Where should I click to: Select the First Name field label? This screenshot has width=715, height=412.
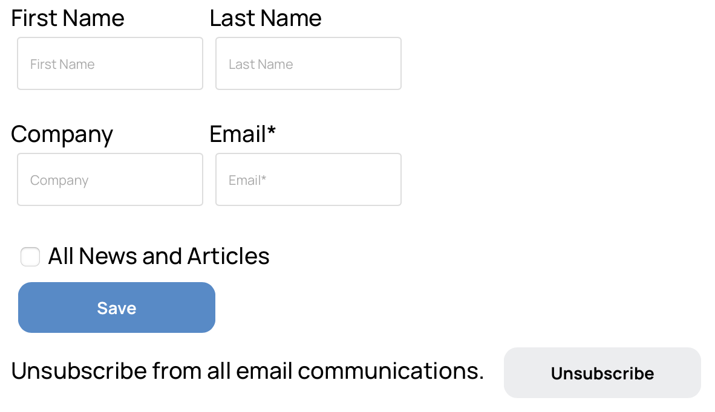click(x=67, y=18)
